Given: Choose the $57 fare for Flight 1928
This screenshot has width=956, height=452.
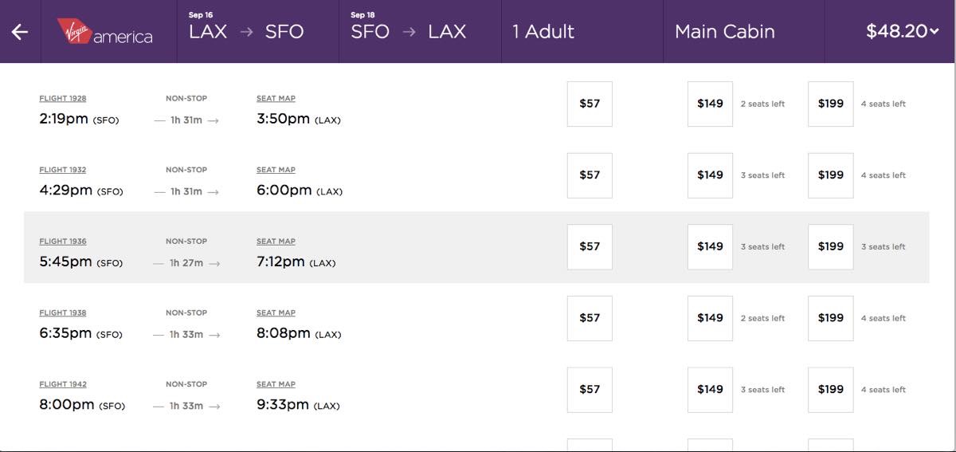Looking at the screenshot, I should [x=590, y=104].
